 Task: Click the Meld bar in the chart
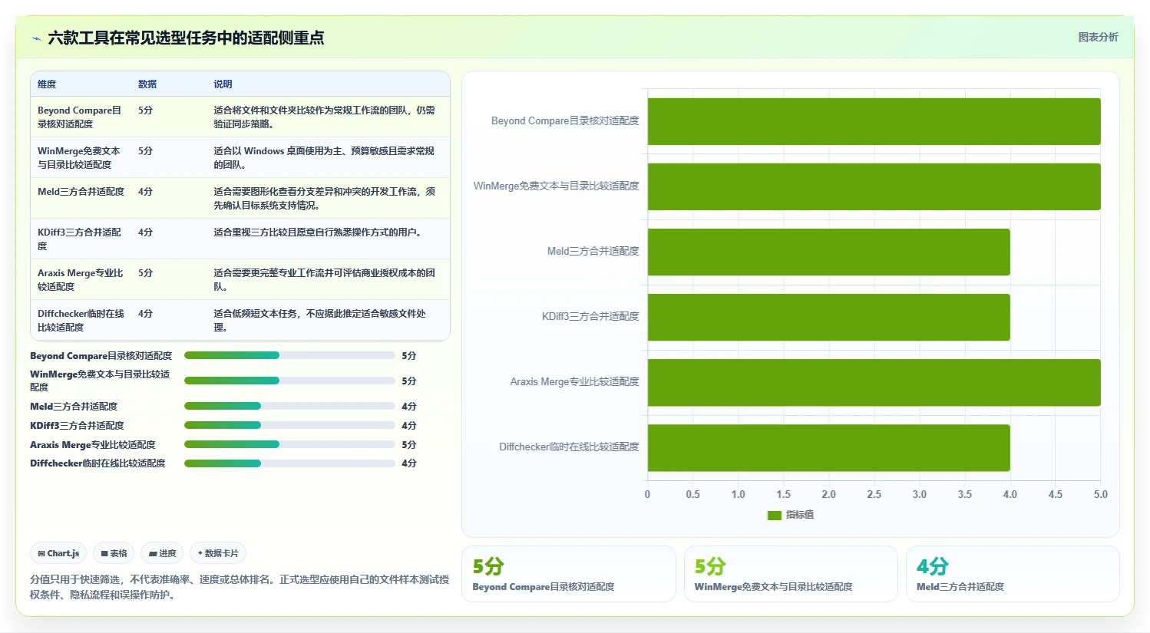(829, 252)
